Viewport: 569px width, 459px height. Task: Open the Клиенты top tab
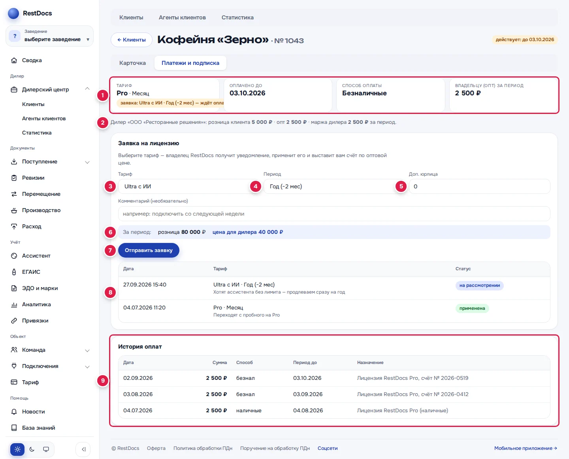click(131, 18)
